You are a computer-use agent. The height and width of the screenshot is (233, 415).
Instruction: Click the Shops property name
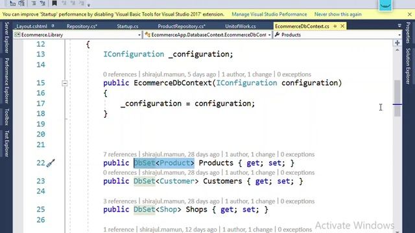(x=196, y=210)
